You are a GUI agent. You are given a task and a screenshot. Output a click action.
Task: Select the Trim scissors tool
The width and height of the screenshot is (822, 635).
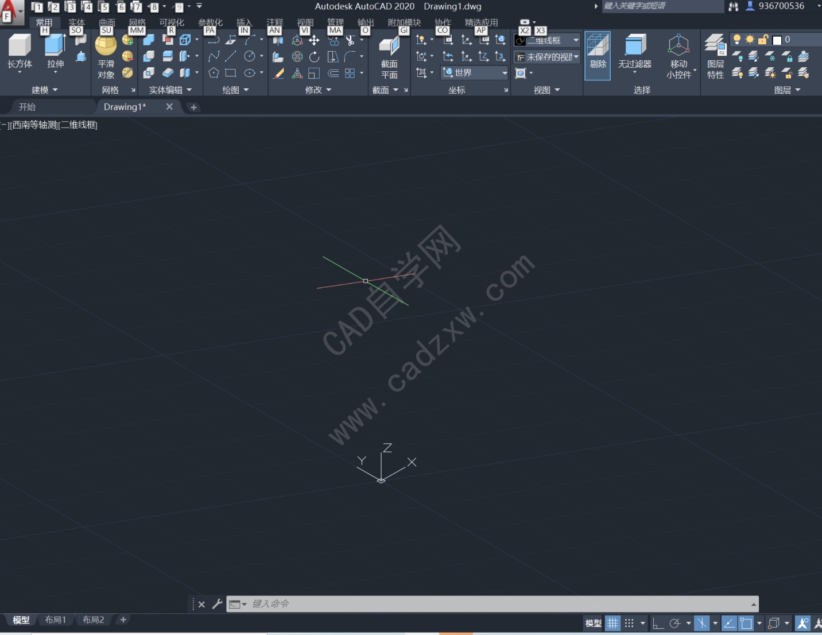(350, 40)
